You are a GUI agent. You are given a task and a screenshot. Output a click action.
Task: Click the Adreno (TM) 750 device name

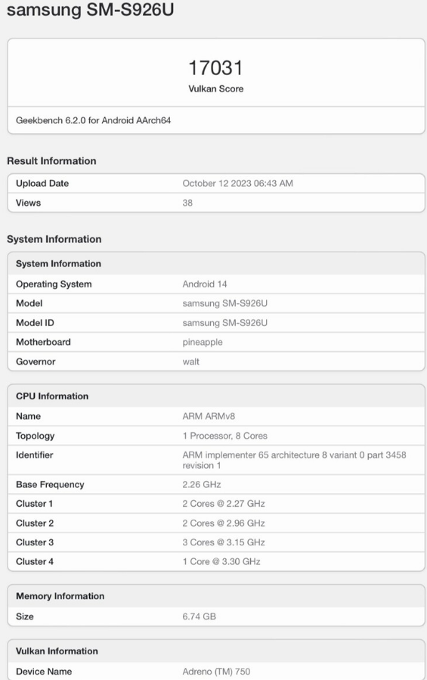216,672
